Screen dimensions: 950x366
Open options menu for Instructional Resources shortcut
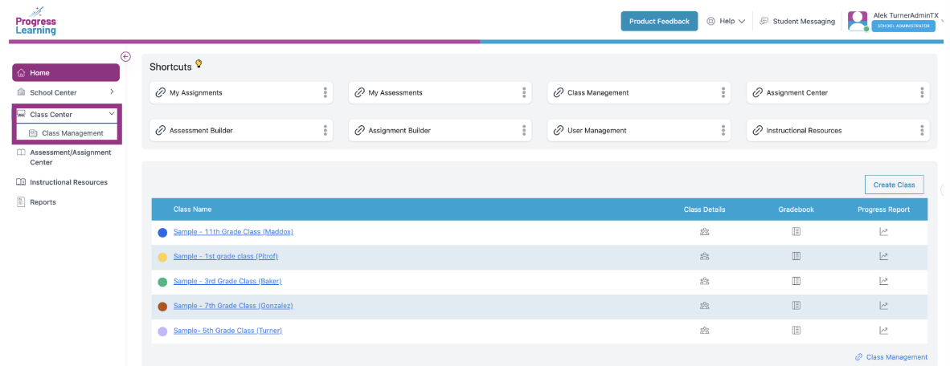click(922, 130)
